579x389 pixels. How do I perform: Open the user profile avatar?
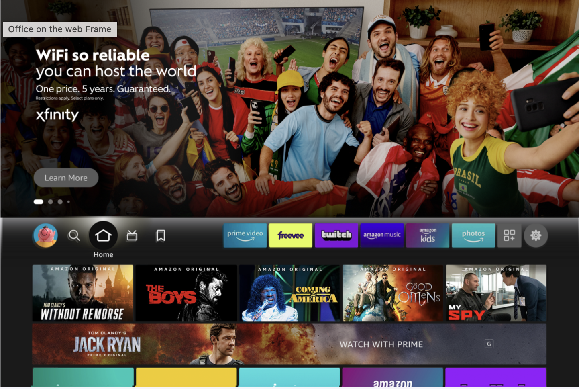pos(45,235)
